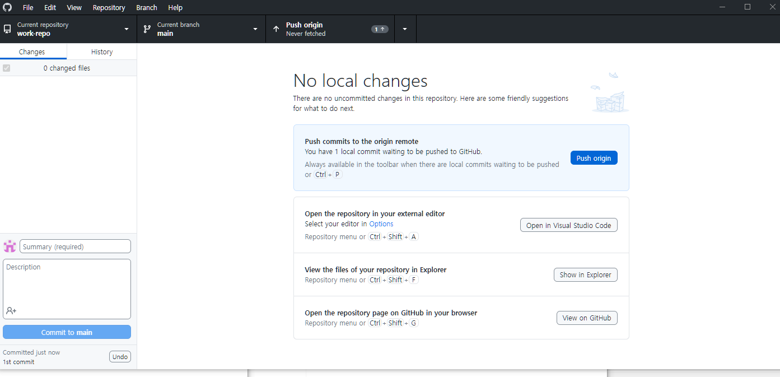Click 'Open the repository in your external editor' title
Screen dimensions: 780x377
(375, 213)
